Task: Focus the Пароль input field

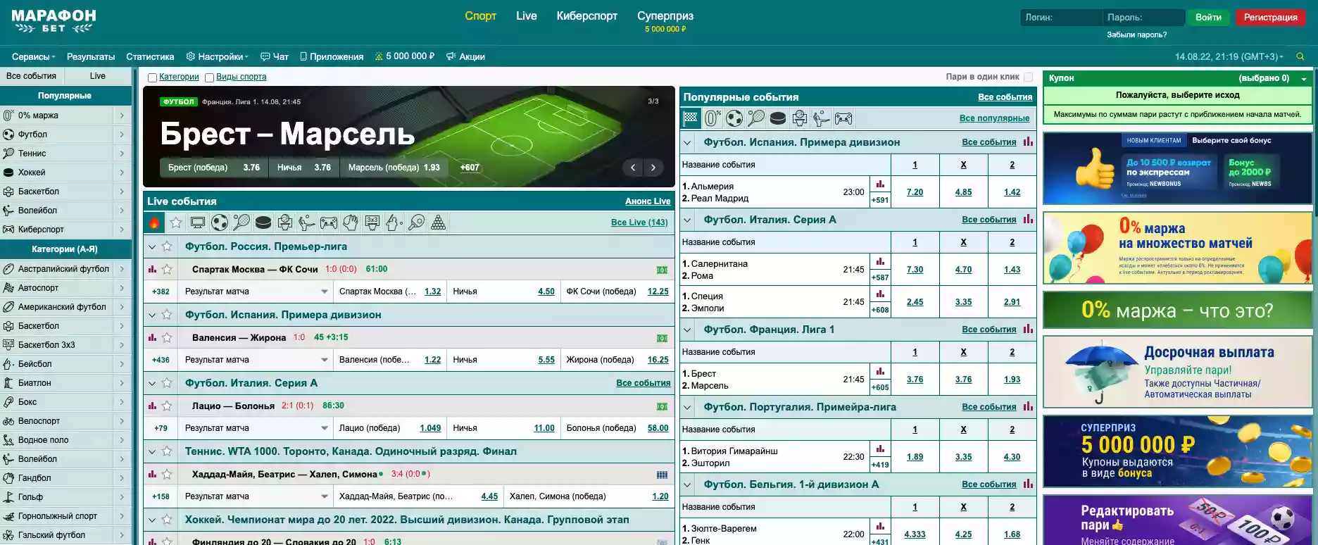Action: pos(1143,18)
